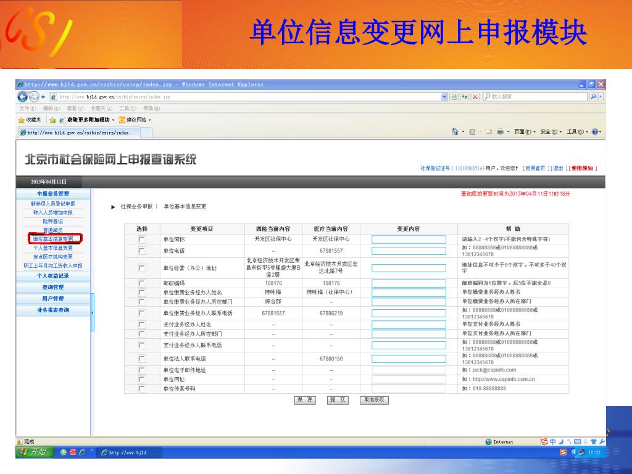Open the 页面 command bar dropdown
The width and height of the screenshot is (632, 474).
pyautogui.click(x=525, y=132)
